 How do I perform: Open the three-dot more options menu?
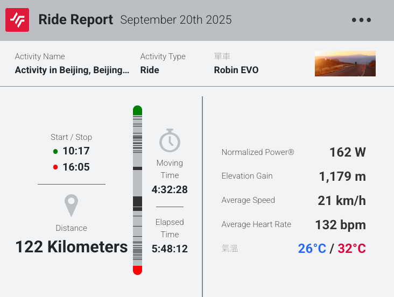(x=361, y=20)
